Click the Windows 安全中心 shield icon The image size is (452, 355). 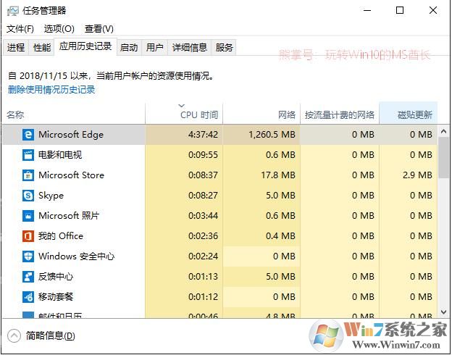(x=28, y=256)
